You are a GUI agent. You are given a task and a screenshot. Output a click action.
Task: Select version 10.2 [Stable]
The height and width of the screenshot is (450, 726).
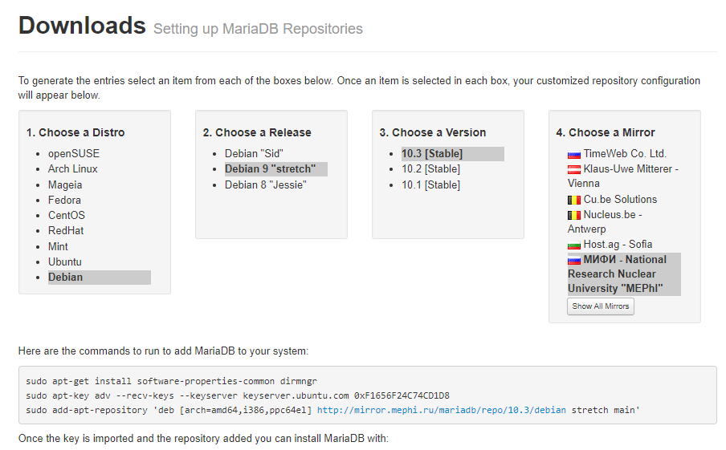[431, 168]
